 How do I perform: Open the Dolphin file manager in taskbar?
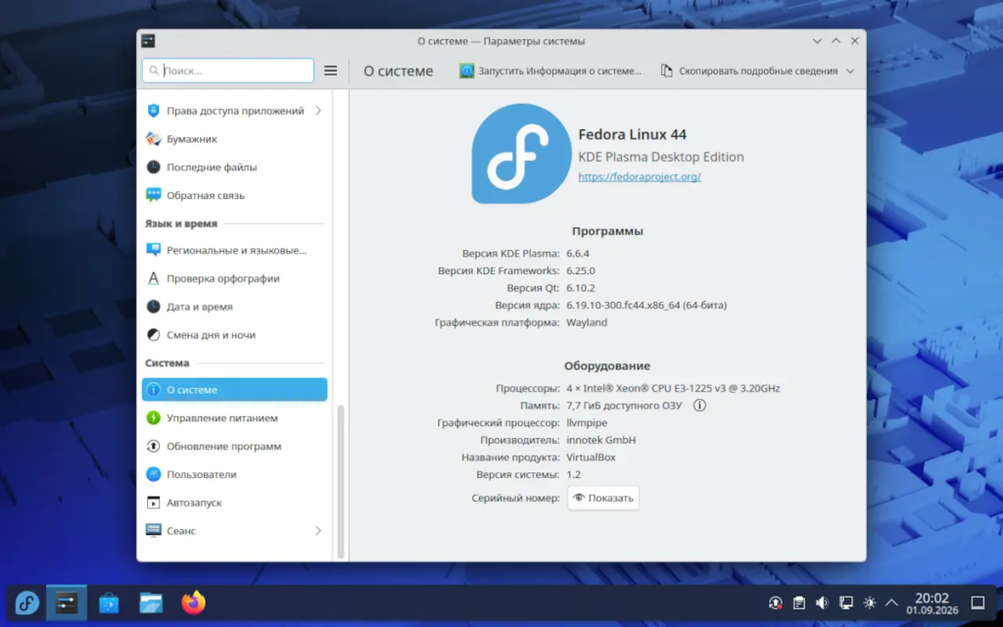pyautogui.click(x=151, y=603)
